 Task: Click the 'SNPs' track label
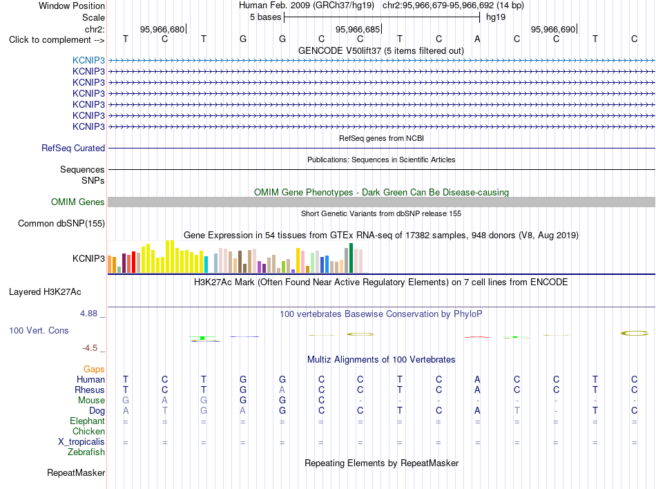(93, 180)
